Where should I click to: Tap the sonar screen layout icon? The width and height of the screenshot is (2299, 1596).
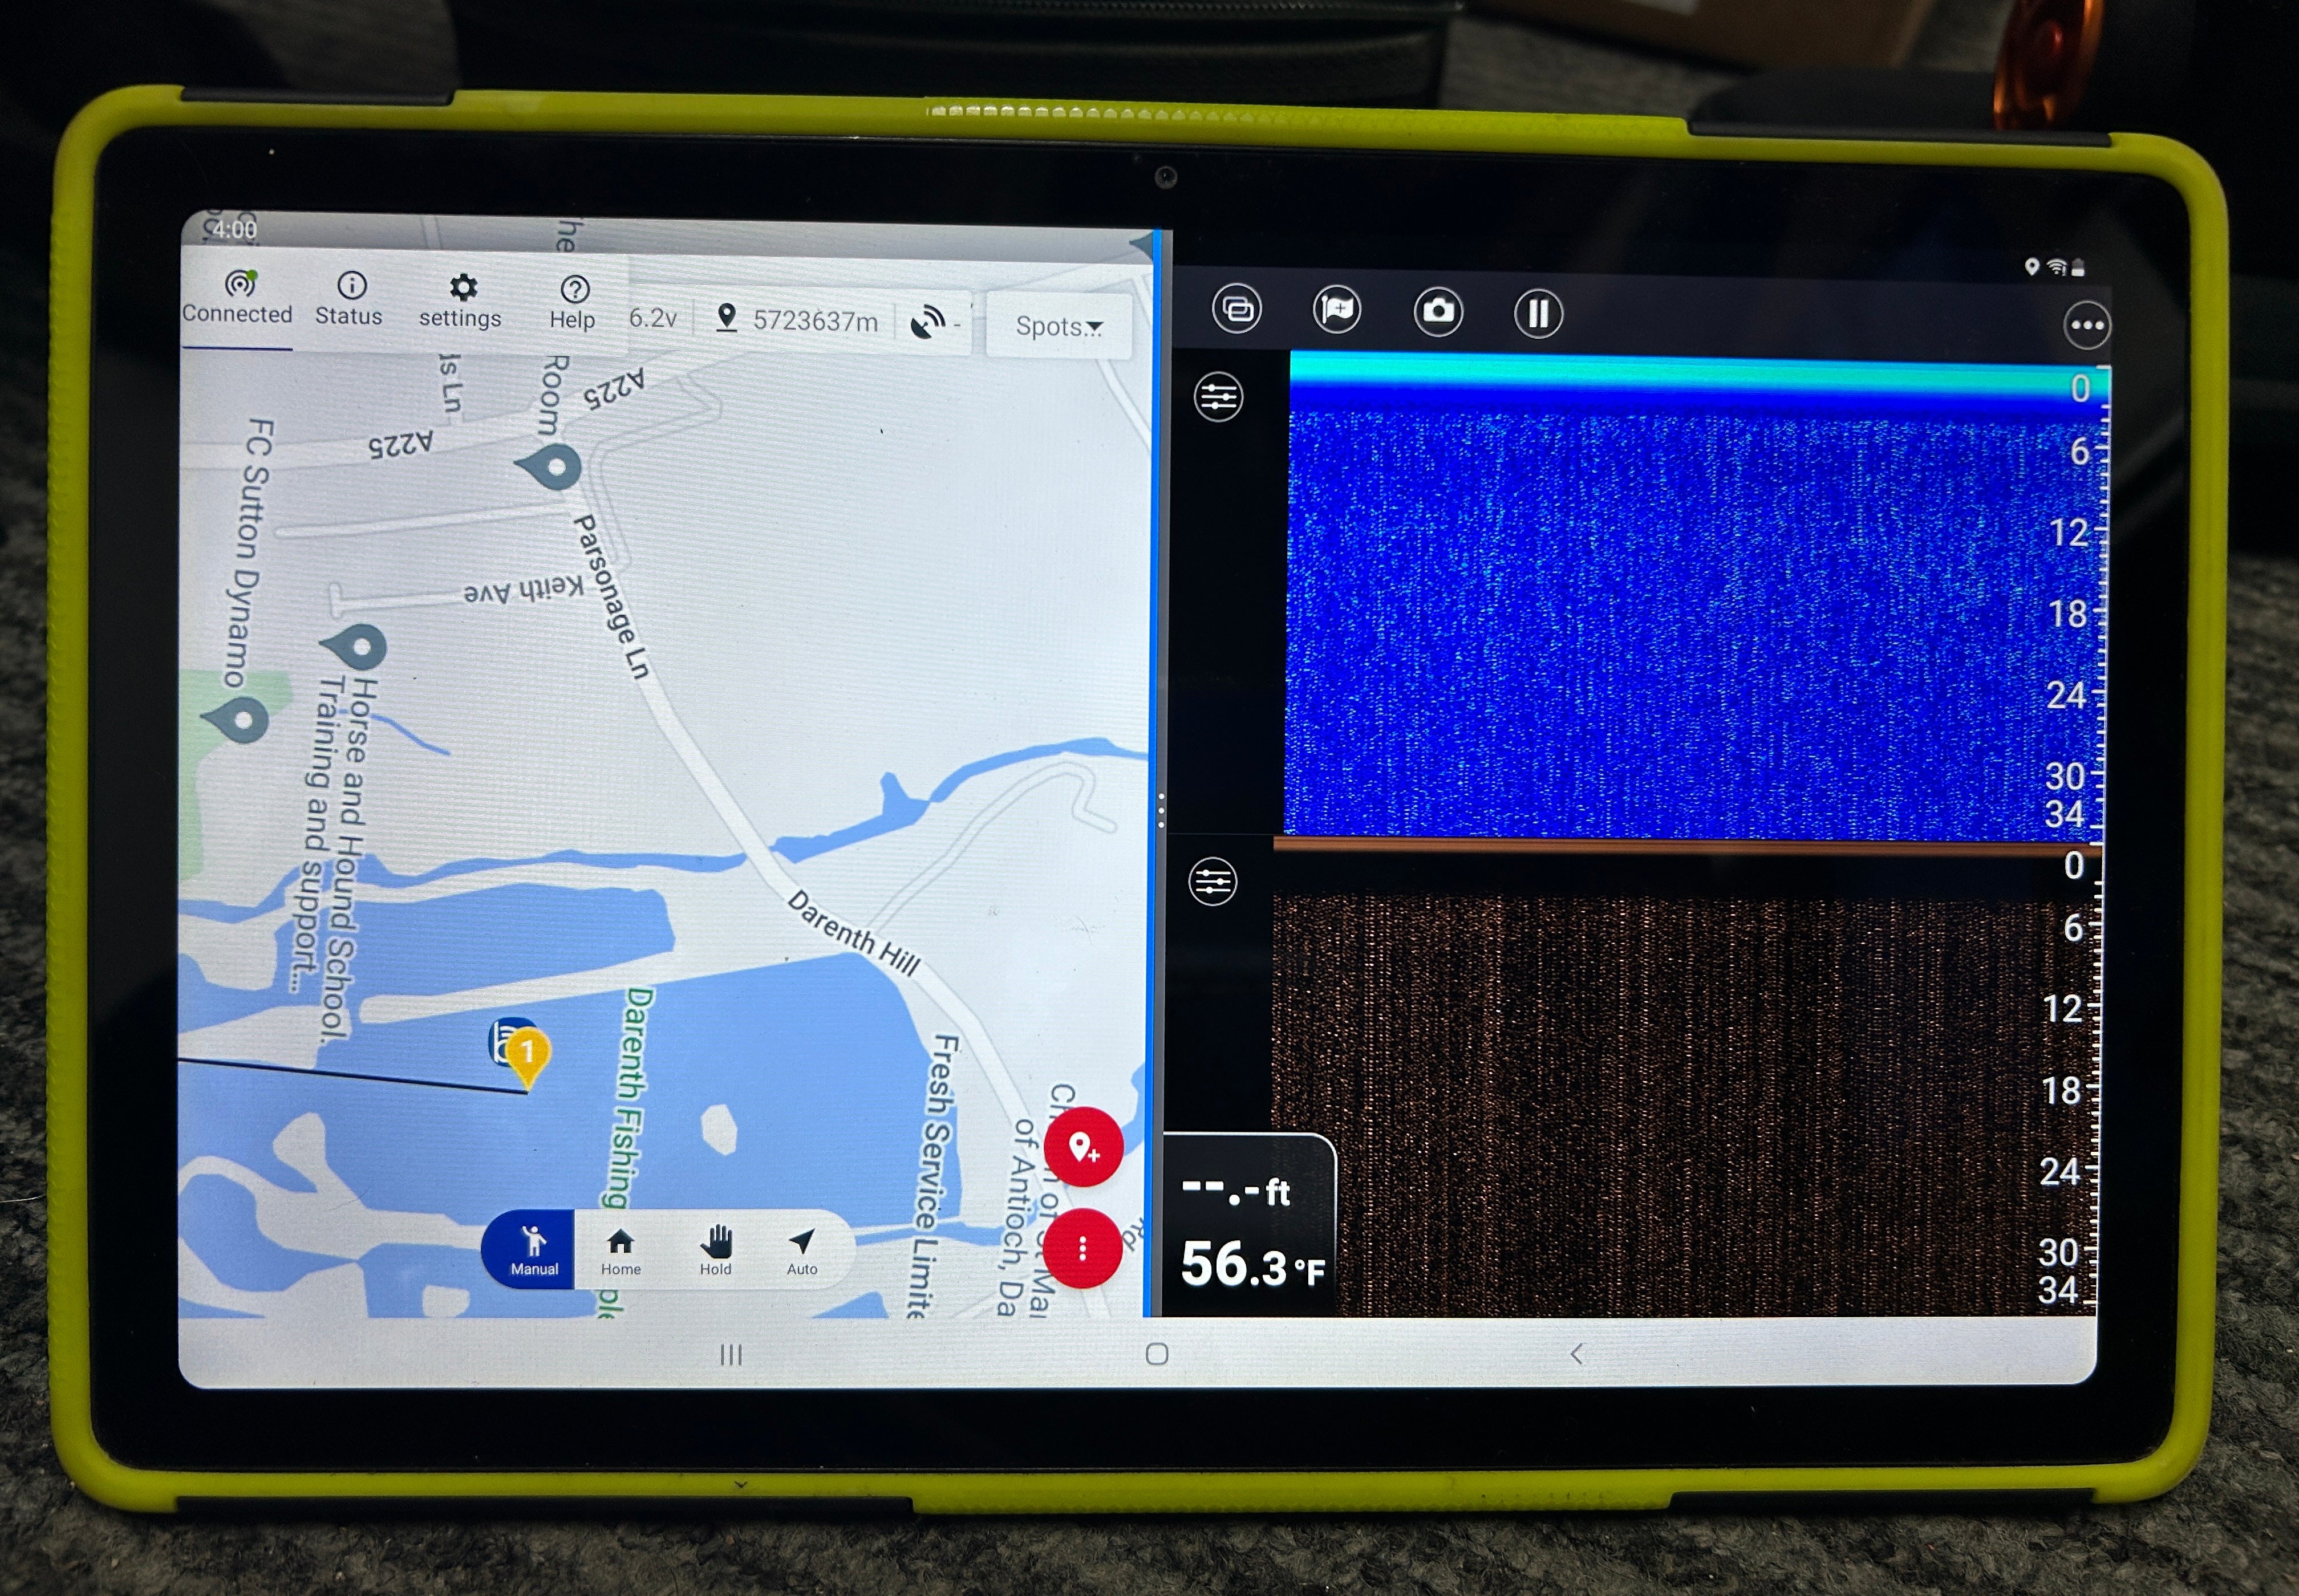coord(1237,309)
